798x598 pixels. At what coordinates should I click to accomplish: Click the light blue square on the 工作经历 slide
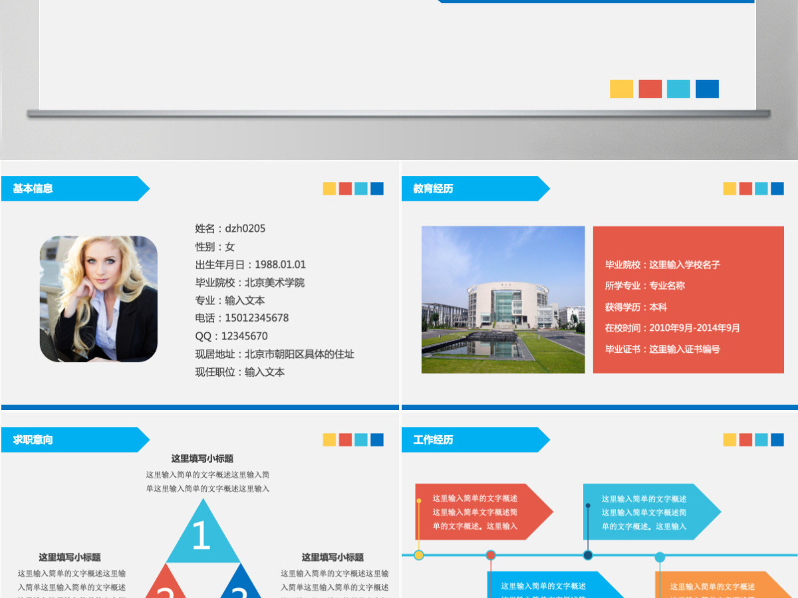point(761,440)
